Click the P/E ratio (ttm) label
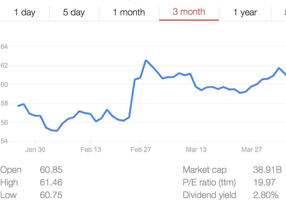The width and height of the screenshot is (286, 214). [209, 183]
